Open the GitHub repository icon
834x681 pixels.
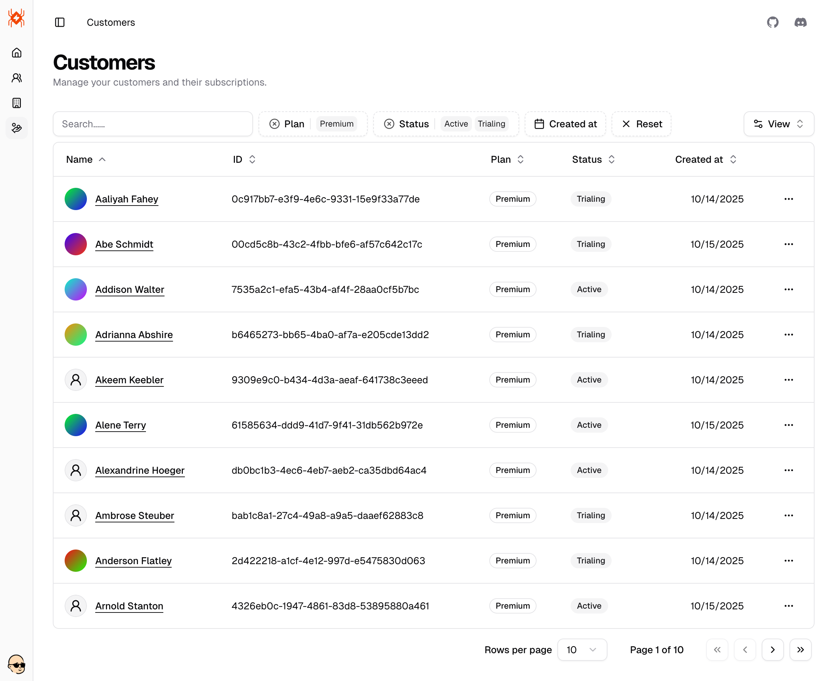pyautogui.click(x=772, y=22)
